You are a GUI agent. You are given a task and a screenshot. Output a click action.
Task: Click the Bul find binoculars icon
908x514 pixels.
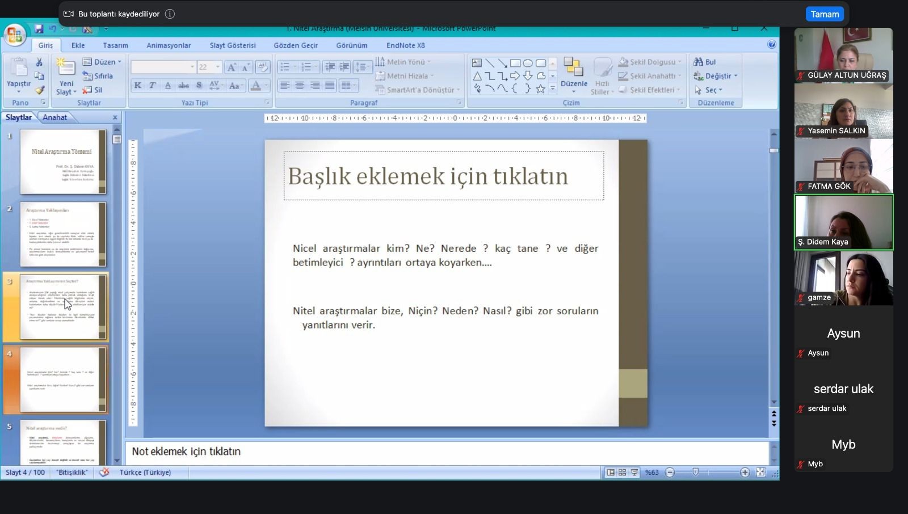(x=699, y=62)
